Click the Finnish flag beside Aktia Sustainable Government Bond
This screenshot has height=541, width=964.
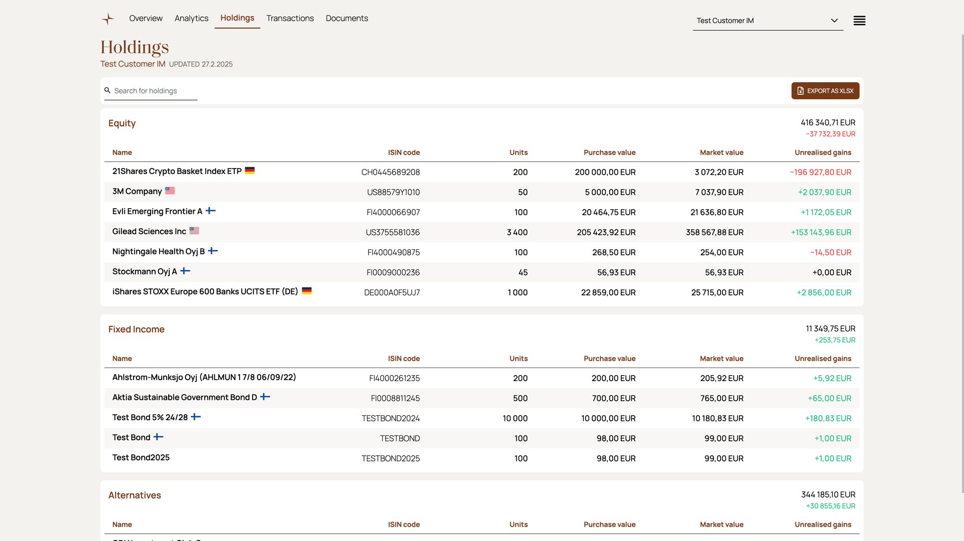pos(266,396)
